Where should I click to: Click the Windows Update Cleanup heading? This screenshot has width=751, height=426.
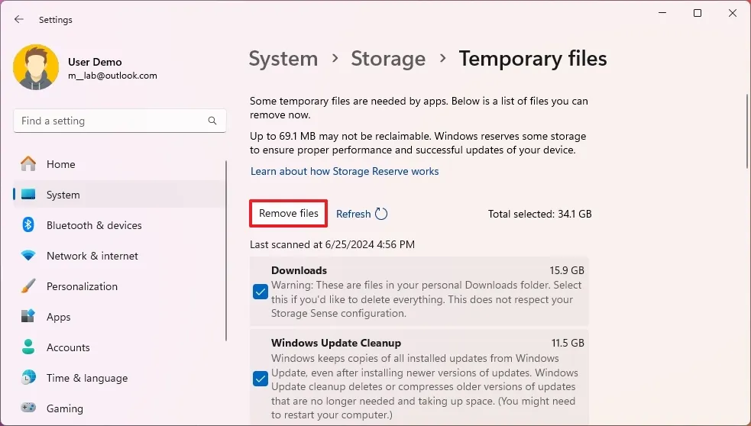click(x=336, y=344)
